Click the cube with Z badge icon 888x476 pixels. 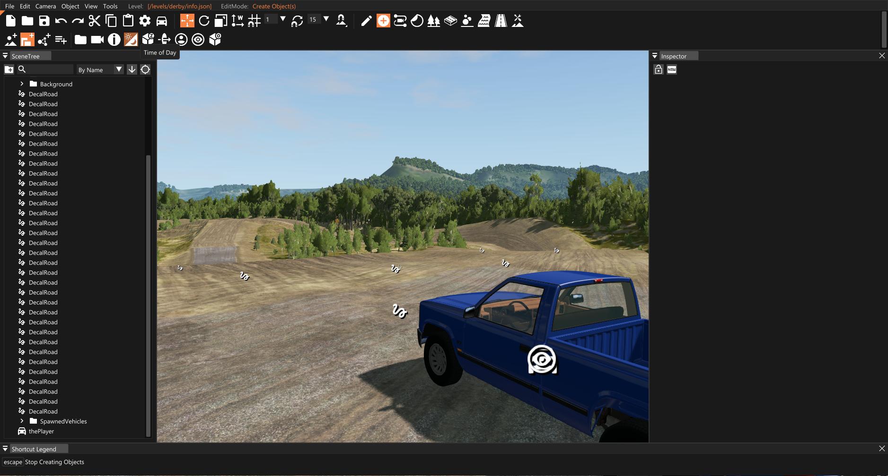tap(148, 39)
